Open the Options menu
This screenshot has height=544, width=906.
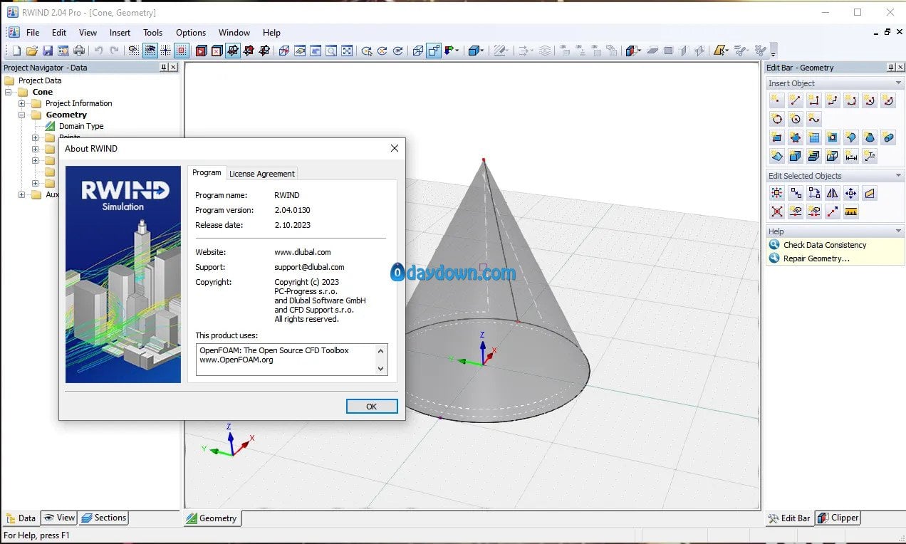[191, 32]
